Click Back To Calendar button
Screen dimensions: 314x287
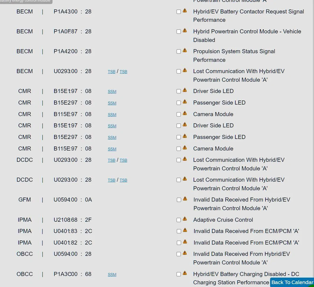[292, 282]
